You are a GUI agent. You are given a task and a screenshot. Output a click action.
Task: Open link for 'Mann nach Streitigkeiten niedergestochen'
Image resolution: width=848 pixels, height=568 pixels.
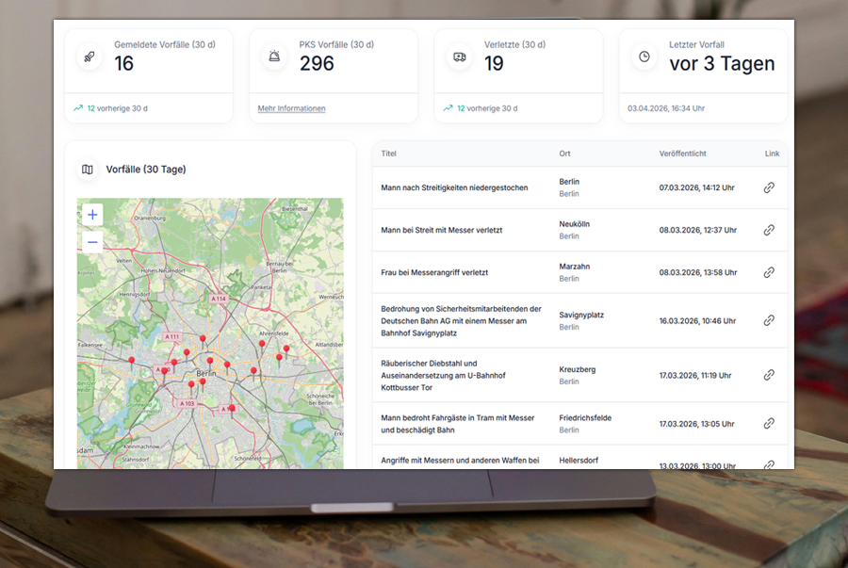tap(768, 187)
